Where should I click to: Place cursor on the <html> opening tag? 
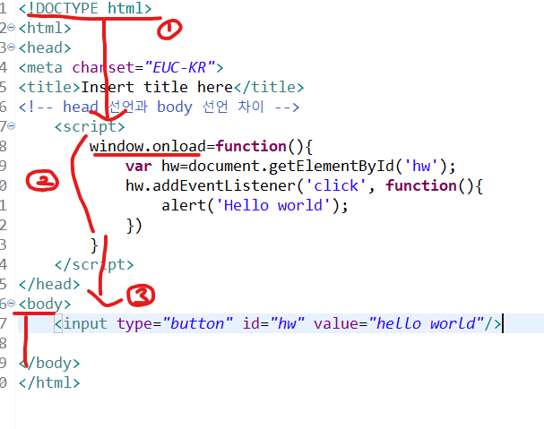tap(45, 28)
